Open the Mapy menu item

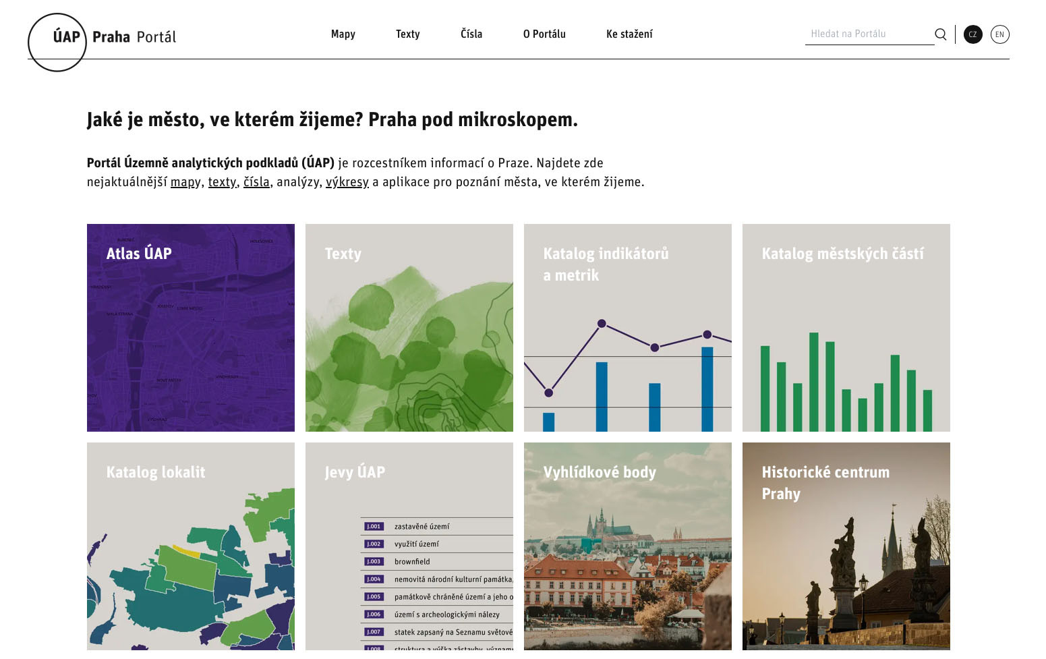coord(343,34)
